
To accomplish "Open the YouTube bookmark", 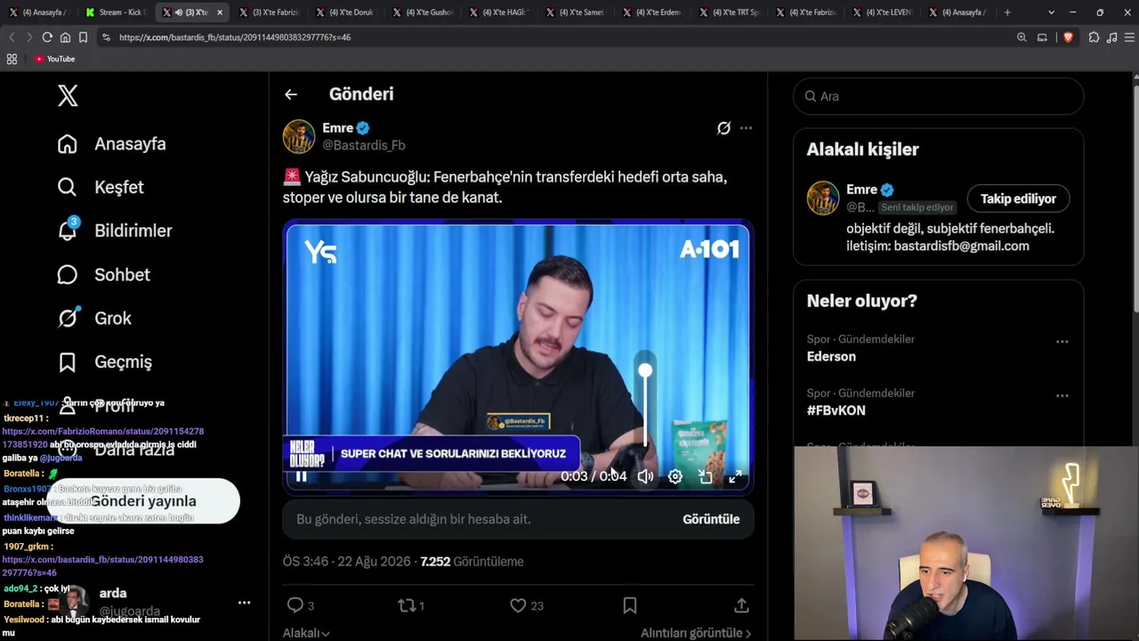I will coord(54,59).
